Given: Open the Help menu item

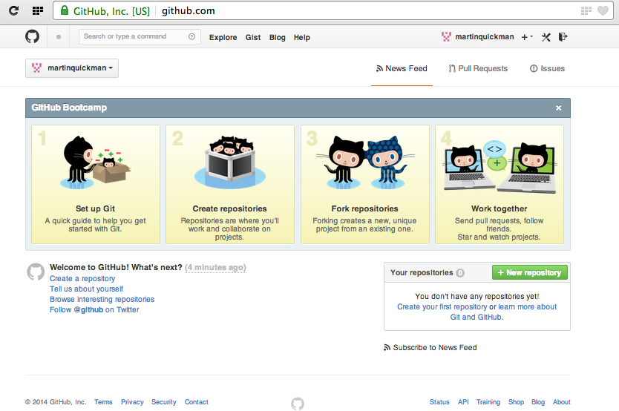Looking at the screenshot, I should [x=301, y=38].
